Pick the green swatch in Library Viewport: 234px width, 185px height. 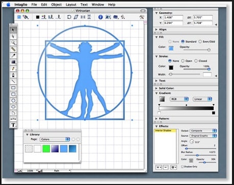click(x=46, y=149)
